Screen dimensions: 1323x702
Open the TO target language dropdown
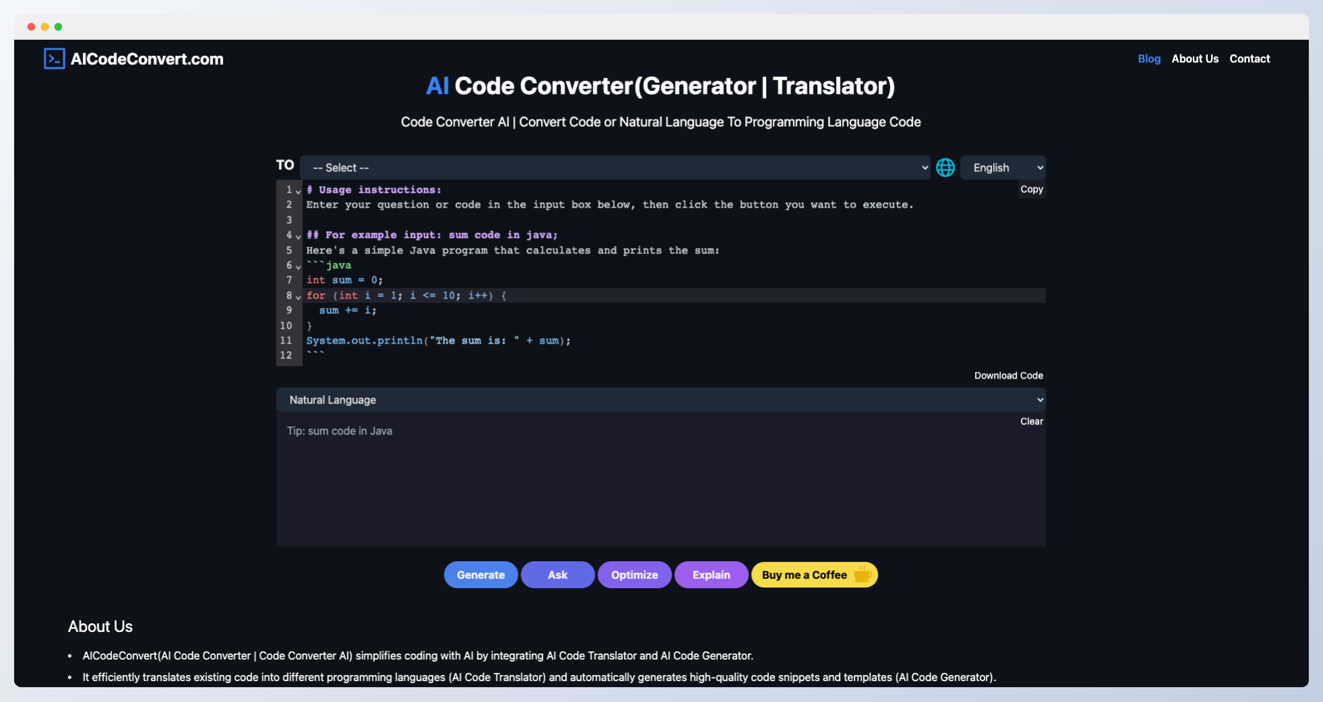pyautogui.click(x=614, y=168)
